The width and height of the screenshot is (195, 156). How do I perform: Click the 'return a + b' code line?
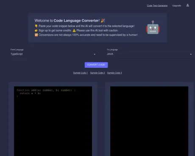[30, 93]
